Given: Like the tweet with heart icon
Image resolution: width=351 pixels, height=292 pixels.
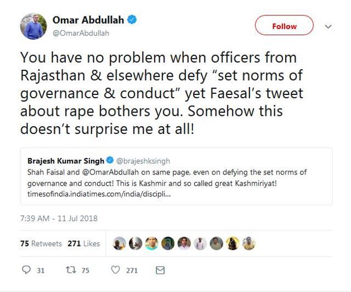Looking at the screenshot, I should 116,271.
